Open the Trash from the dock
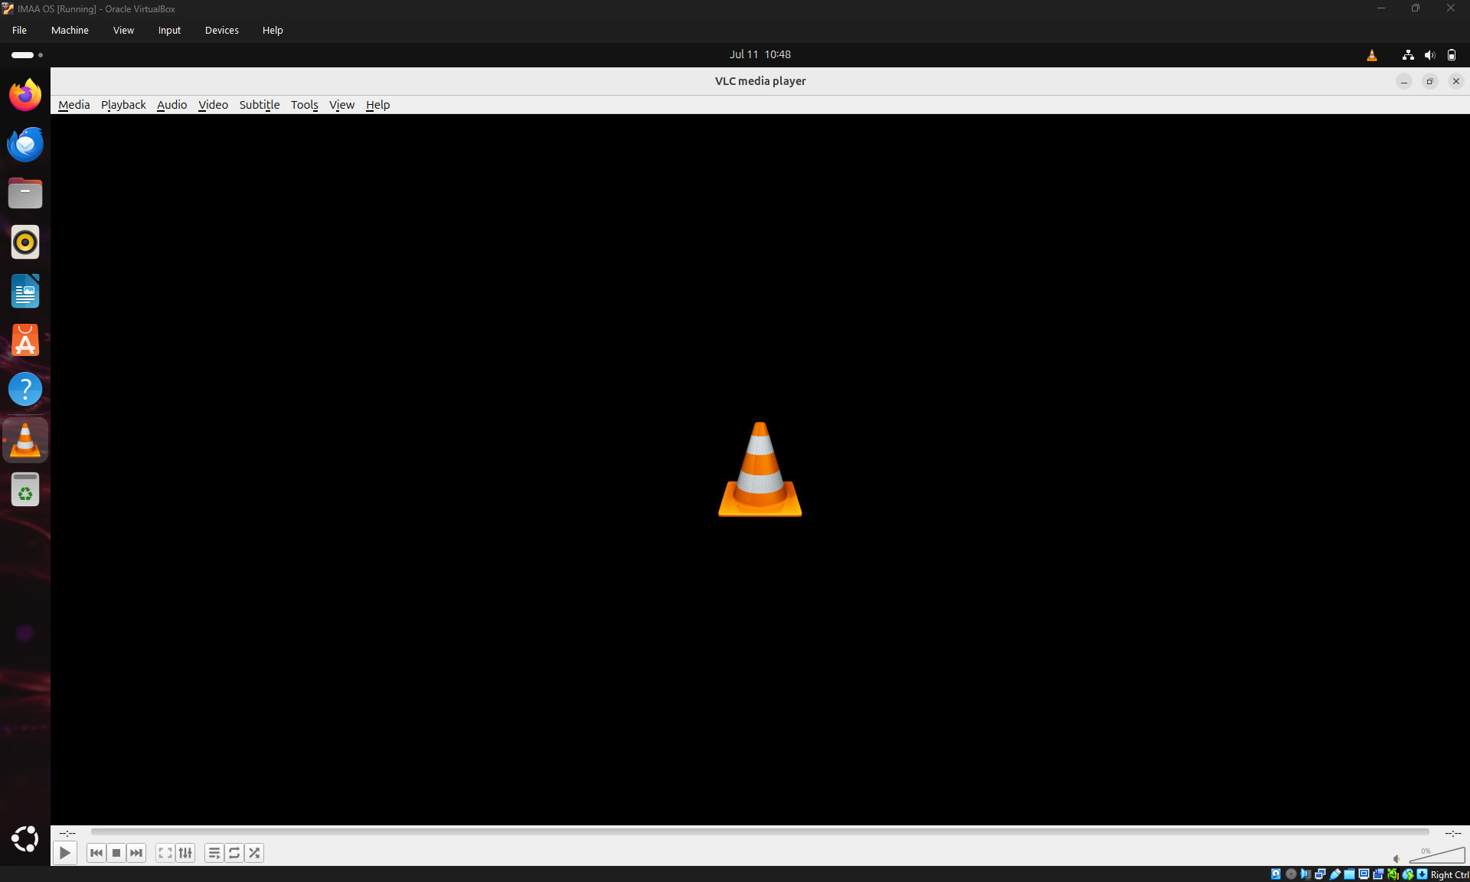This screenshot has height=882, width=1470. 25,490
